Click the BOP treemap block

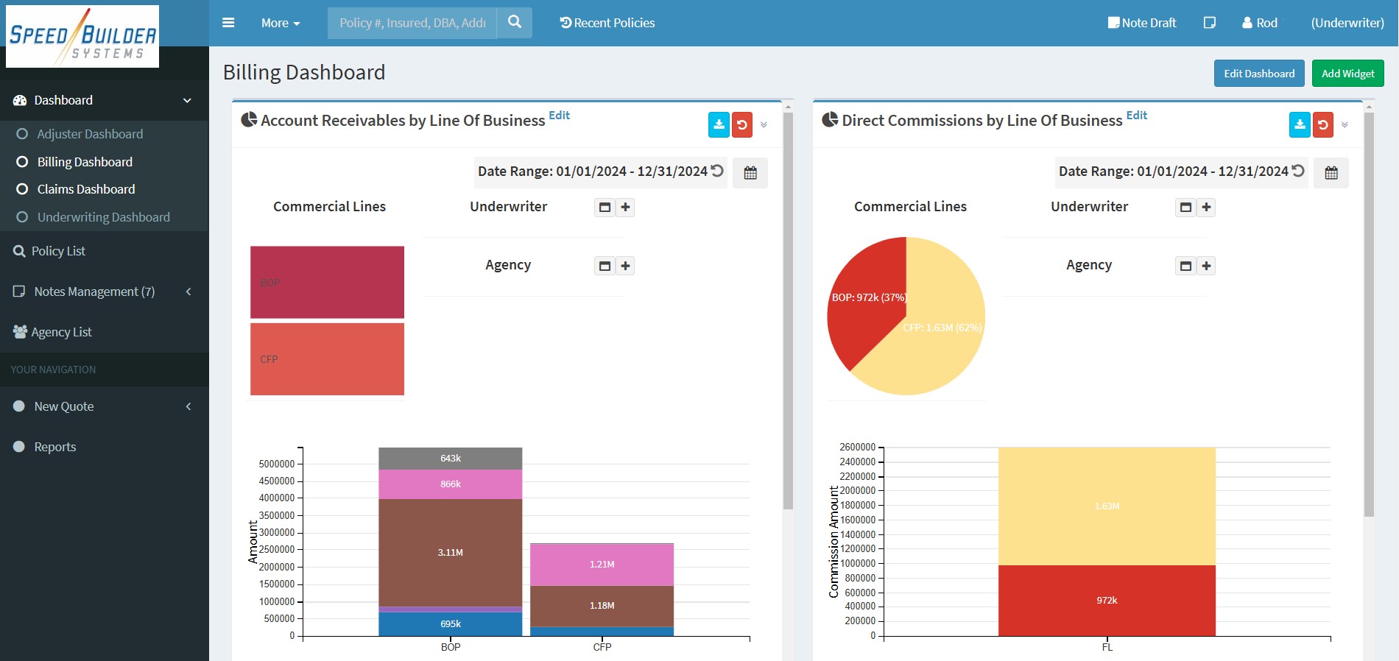pos(327,282)
